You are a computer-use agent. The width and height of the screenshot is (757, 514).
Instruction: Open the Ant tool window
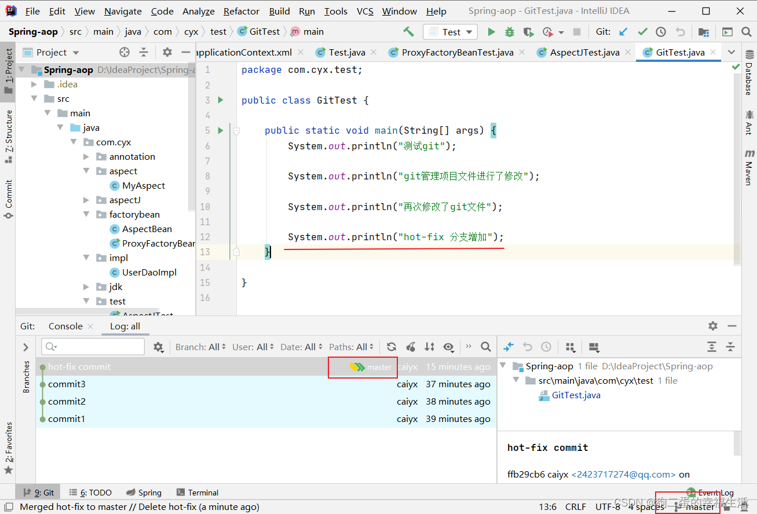point(749,122)
